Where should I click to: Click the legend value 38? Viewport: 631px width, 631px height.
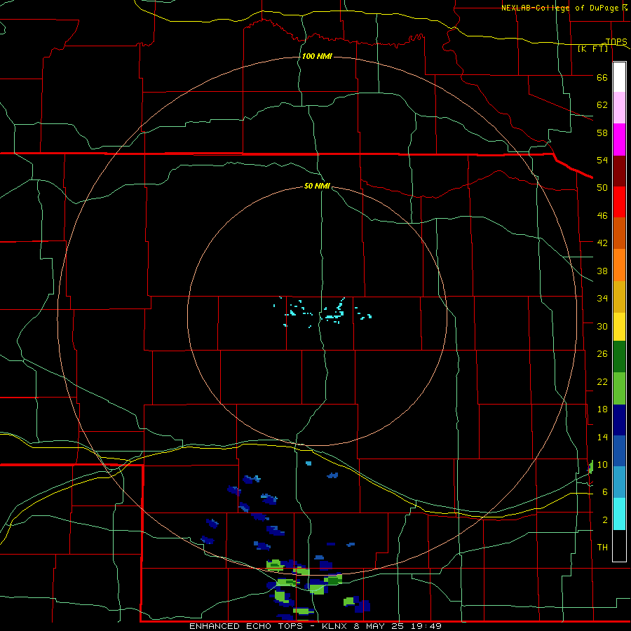[602, 271]
